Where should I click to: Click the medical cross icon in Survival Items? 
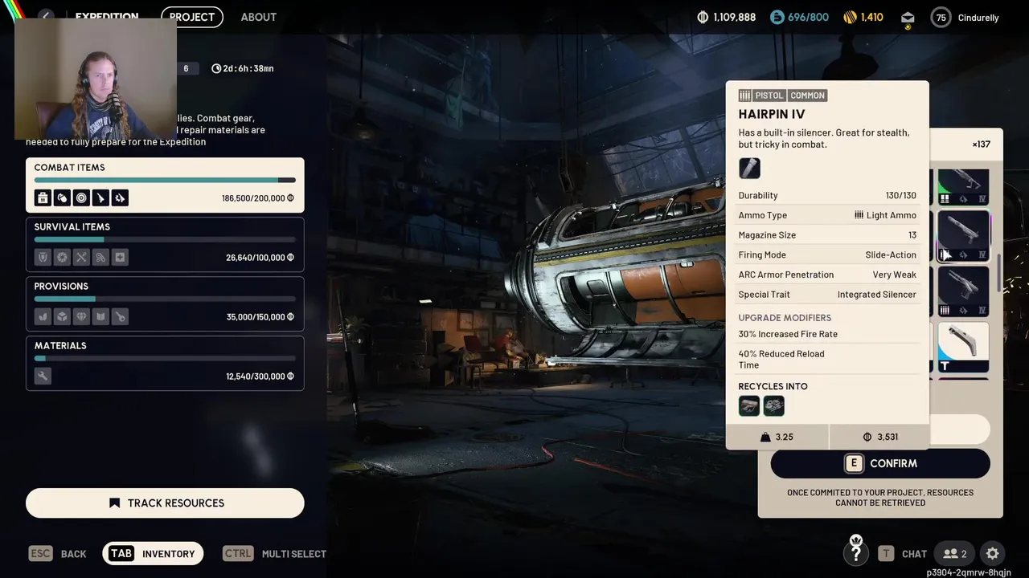tap(120, 258)
